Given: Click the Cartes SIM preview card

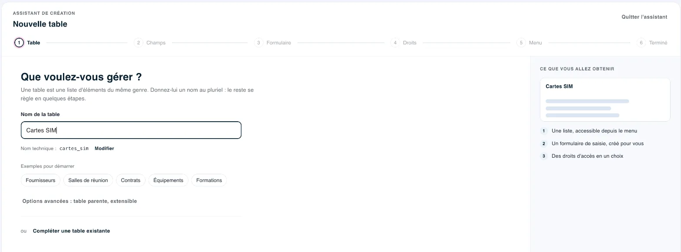Looking at the screenshot, I should tap(605, 99).
